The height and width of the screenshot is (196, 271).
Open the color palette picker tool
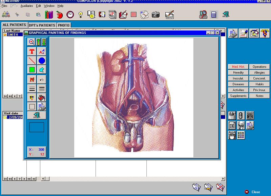(32, 98)
